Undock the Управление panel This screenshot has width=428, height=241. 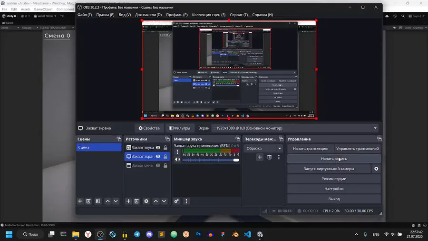379,139
